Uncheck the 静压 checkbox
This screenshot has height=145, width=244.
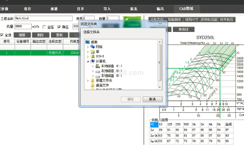(x=59, y=27)
